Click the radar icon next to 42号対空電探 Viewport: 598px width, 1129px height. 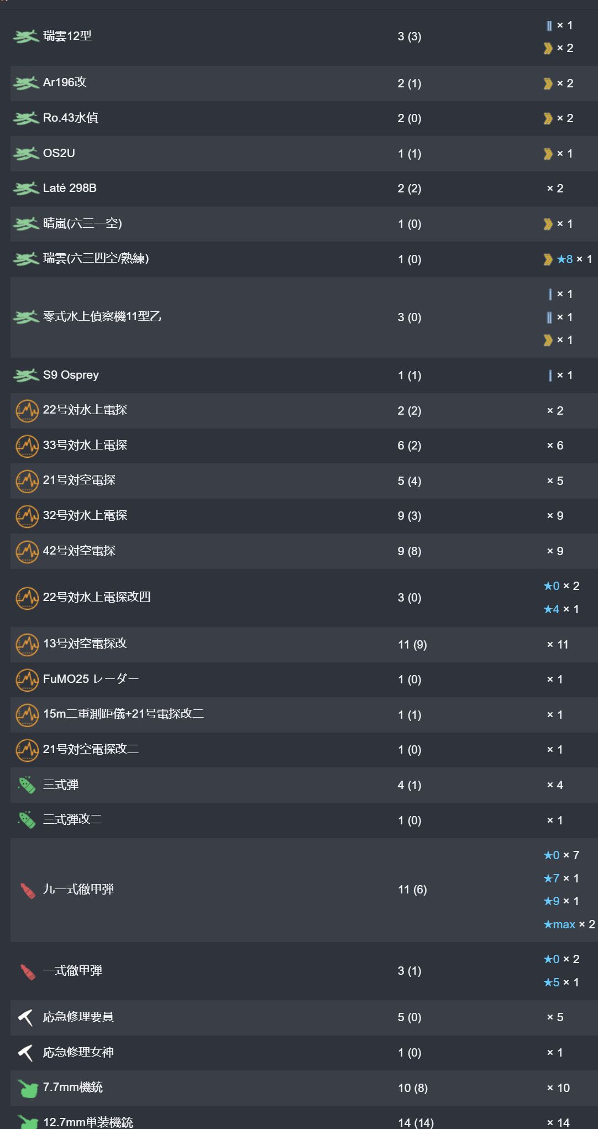click(27, 551)
